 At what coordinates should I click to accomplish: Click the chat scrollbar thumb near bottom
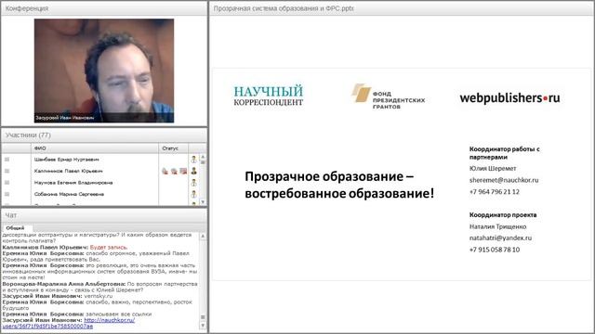tap(203, 317)
